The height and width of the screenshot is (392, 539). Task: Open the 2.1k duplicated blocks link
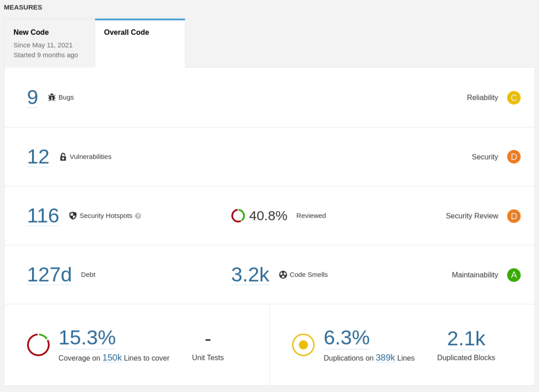pyautogui.click(x=466, y=339)
